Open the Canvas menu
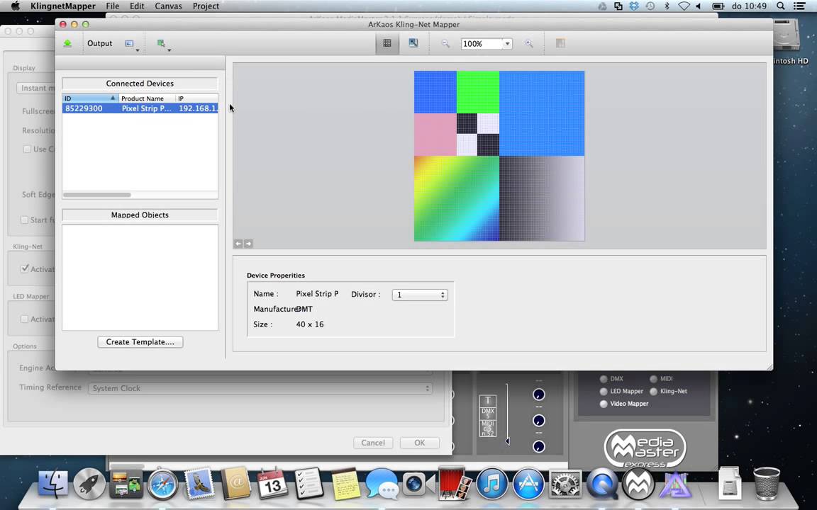Viewport: 817px width, 510px height. (168, 6)
